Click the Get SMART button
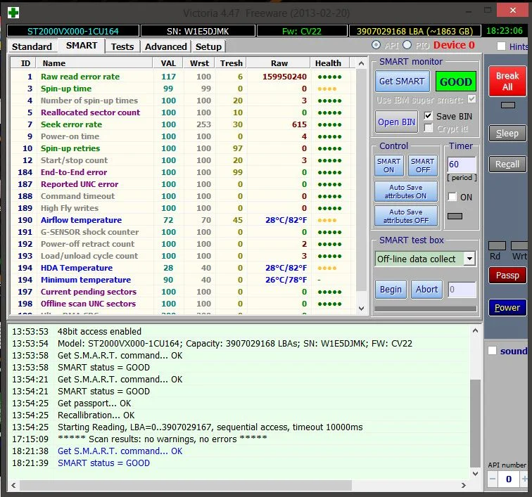 (x=401, y=81)
